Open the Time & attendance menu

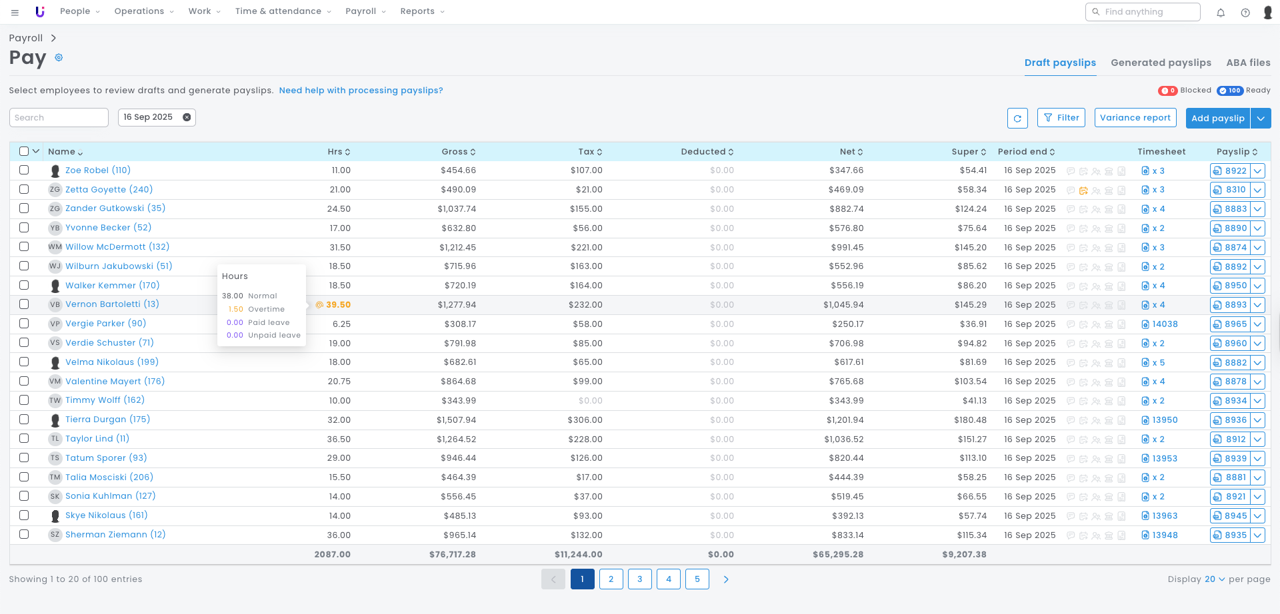(283, 11)
